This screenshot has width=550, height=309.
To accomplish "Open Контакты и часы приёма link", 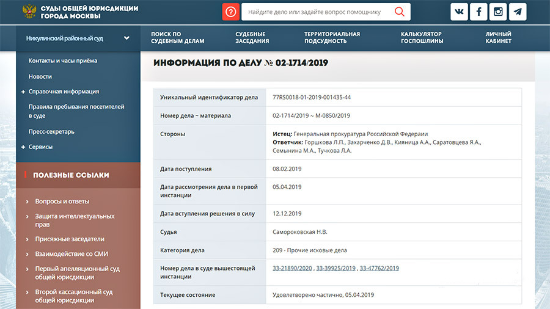I will click(x=62, y=60).
